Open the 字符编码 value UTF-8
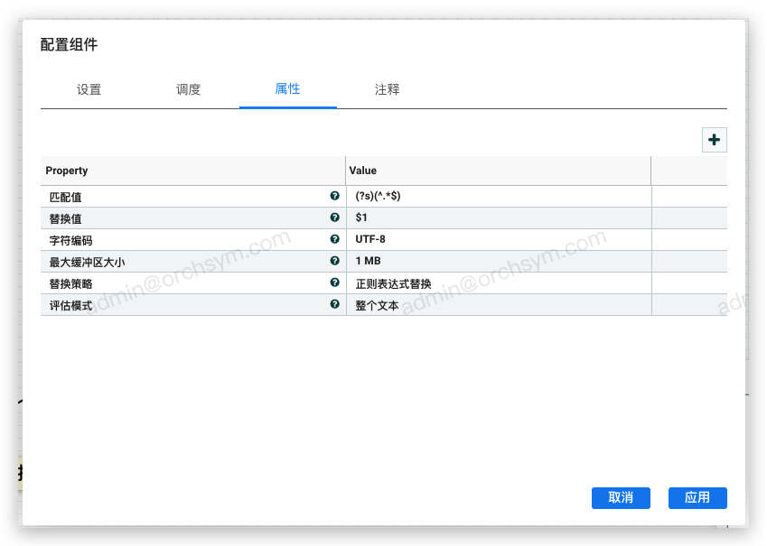The width and height of the screenshot is (767, 546). [497, 239]
